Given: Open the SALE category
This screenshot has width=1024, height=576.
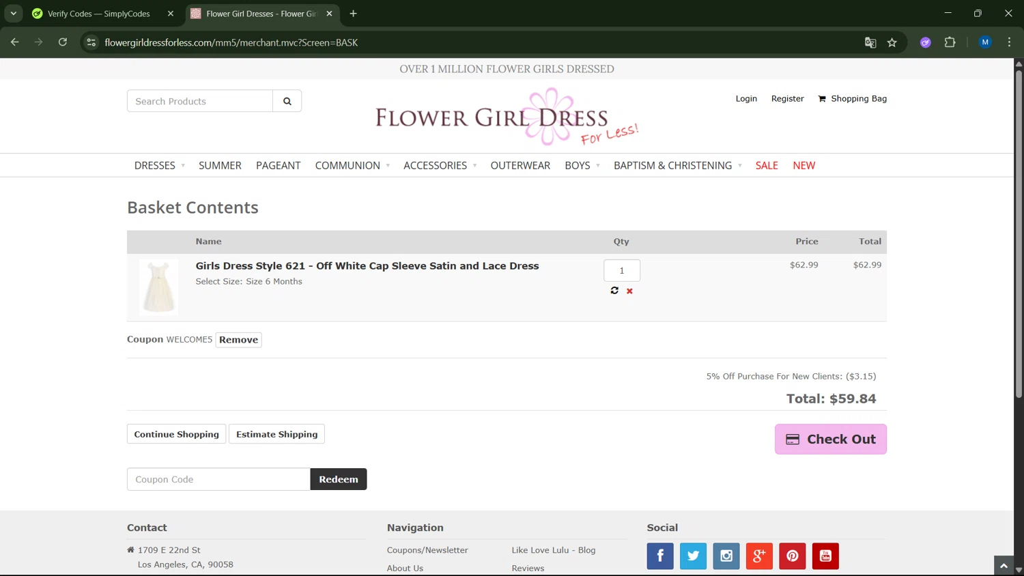Looking at the screenshot, I should 767,165.
